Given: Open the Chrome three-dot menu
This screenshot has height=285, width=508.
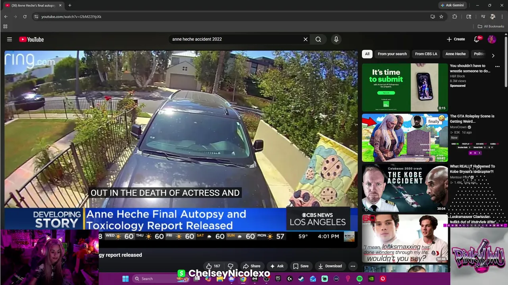Looking at the screenshot, I should (x=502, y=17).
